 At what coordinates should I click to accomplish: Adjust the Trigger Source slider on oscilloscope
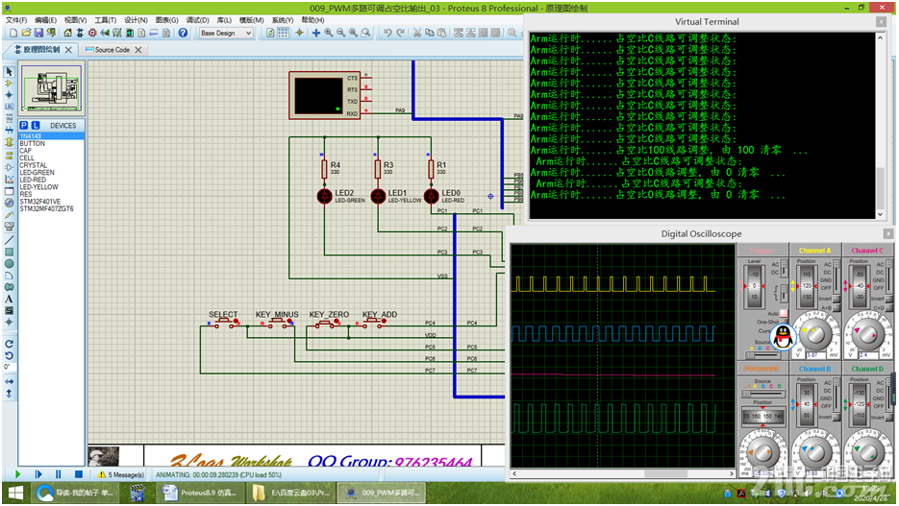[763, 355]
